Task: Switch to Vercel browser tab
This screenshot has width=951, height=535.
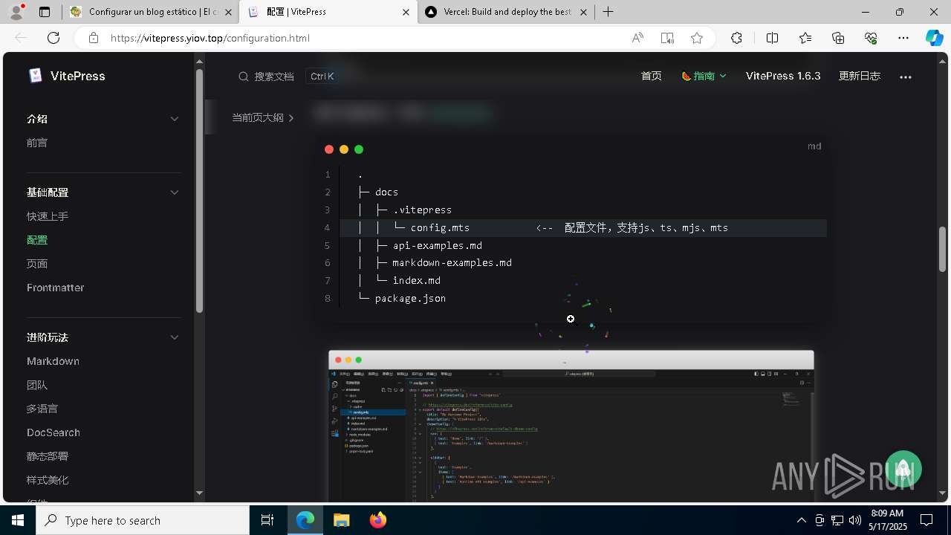Action: [506, 12]
